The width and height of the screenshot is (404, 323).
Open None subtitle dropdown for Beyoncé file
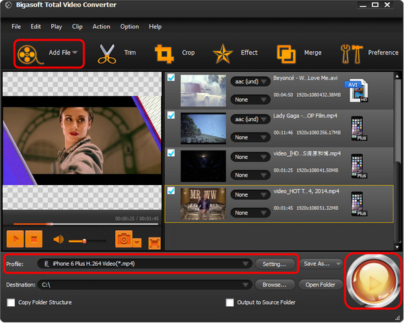tap(250, 100)
